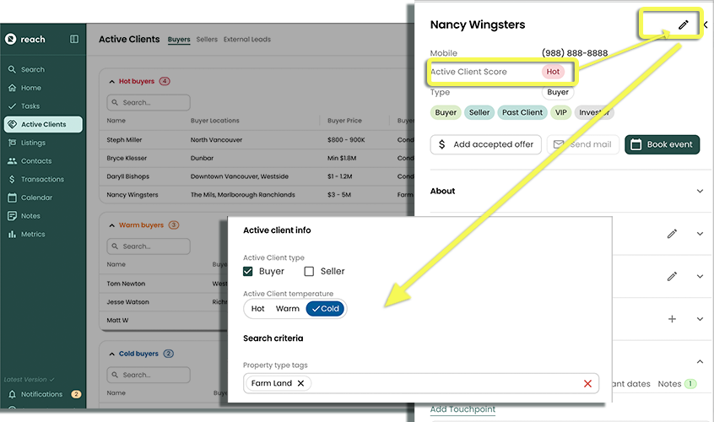Collapse the Warm buyers section
This screenshot has width=714, height=422.
click(112, 225)
